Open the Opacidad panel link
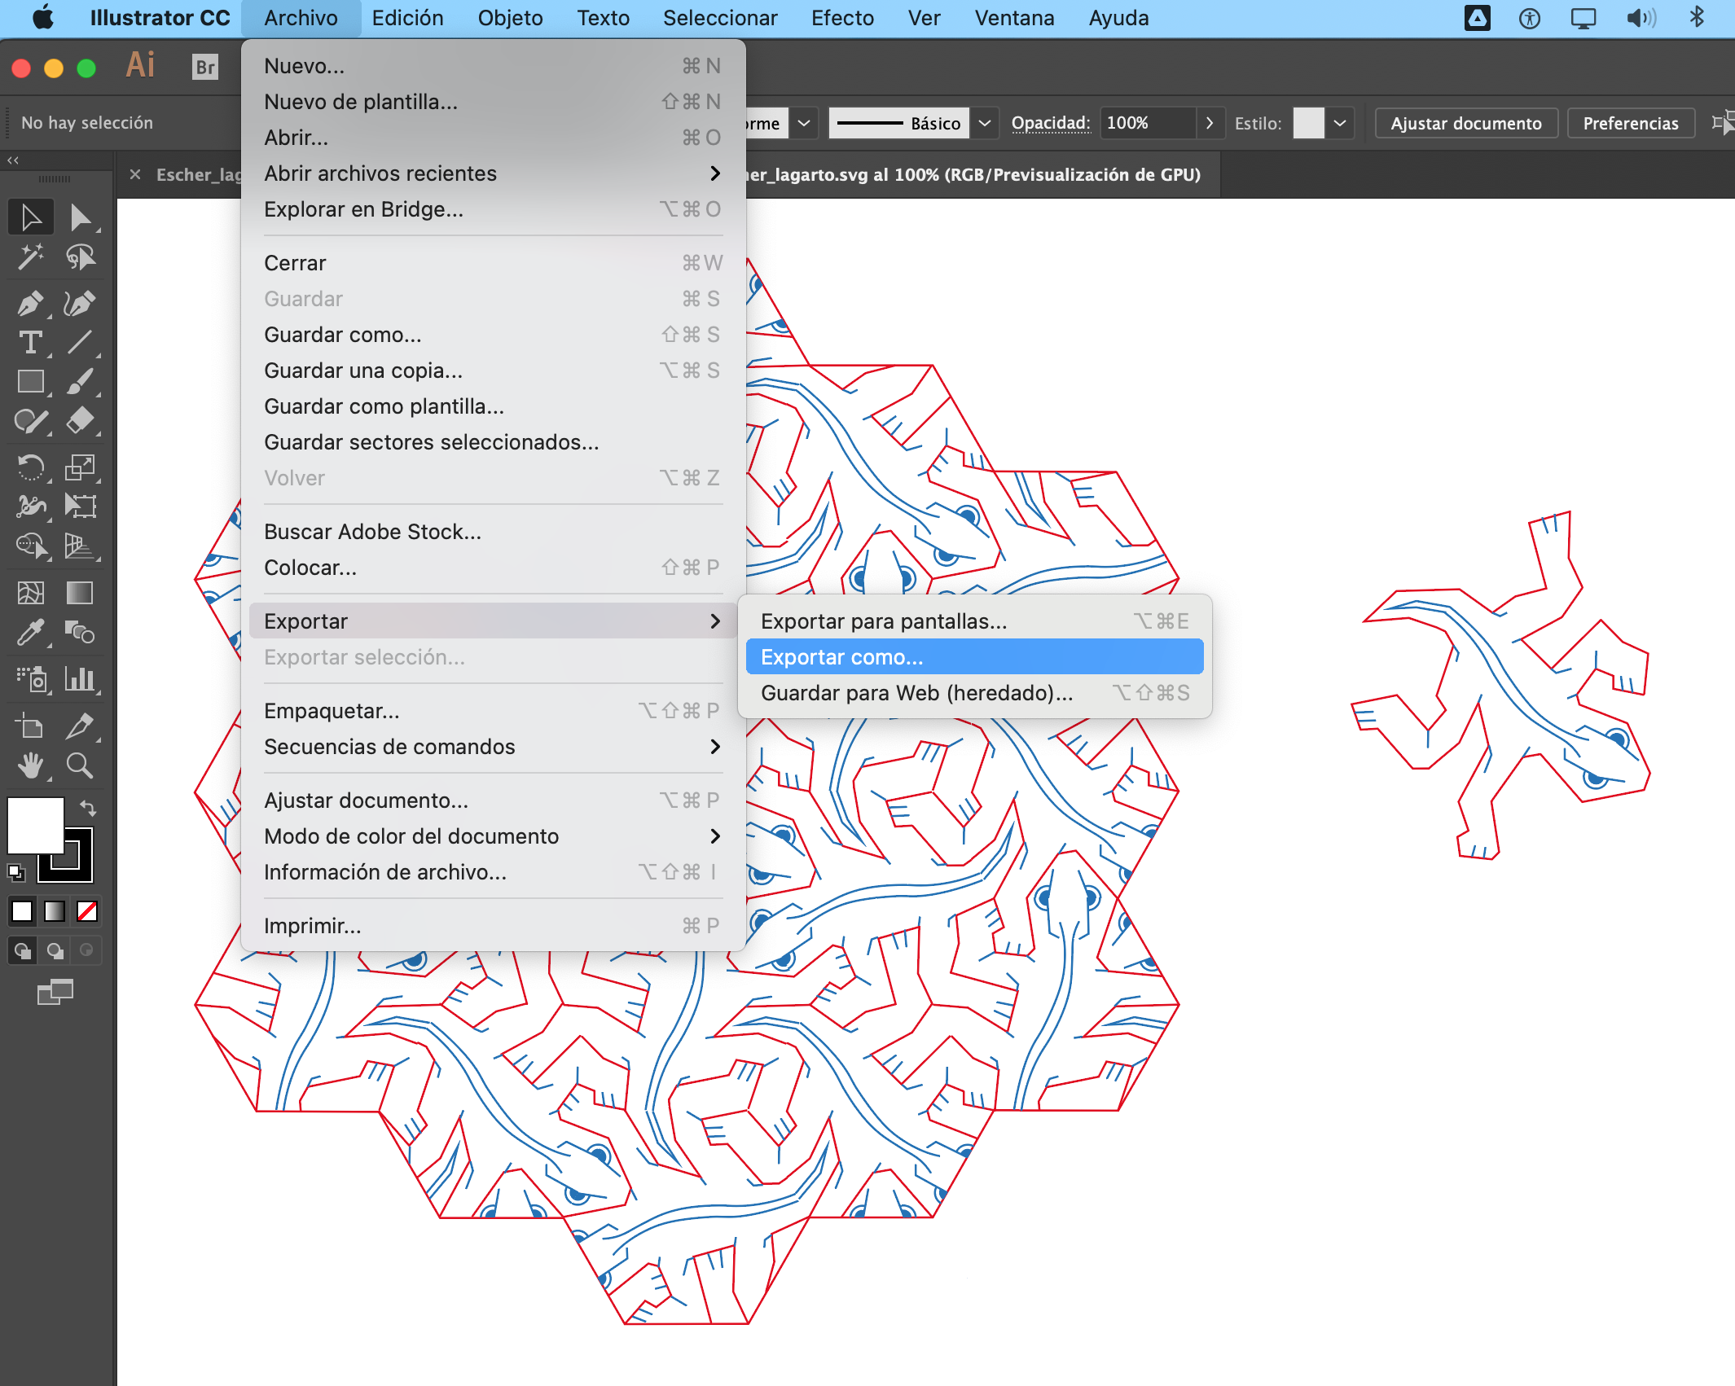The width and height of the screenshot is (1735, 1386). pos(1051,123)
